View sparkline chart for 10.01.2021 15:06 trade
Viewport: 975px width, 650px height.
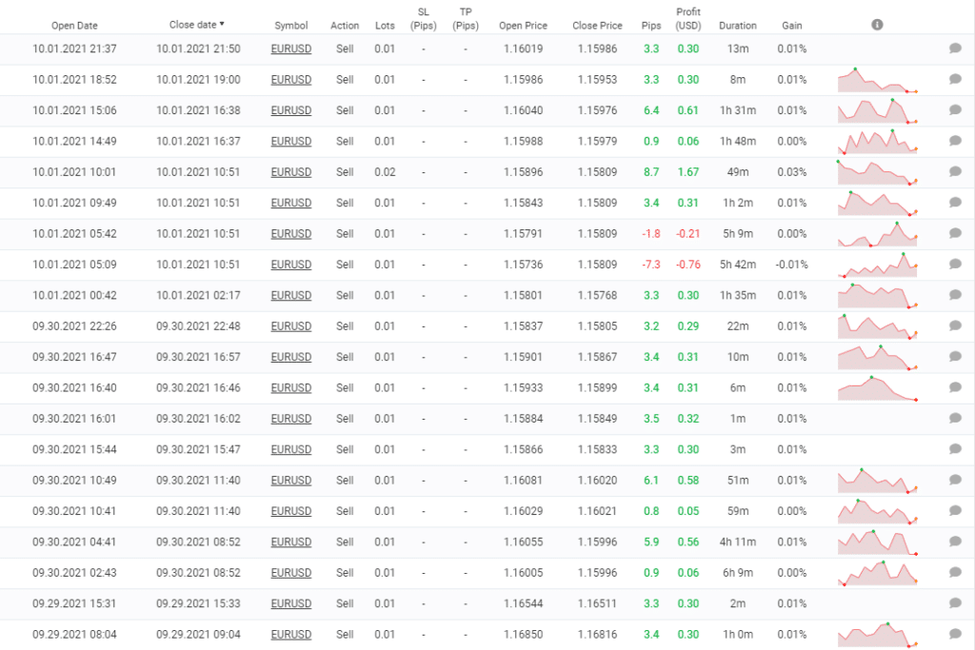[x=877, y=110]
